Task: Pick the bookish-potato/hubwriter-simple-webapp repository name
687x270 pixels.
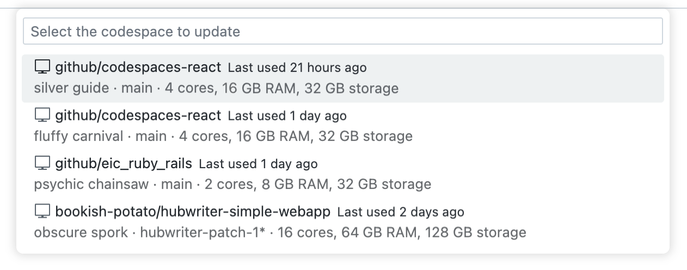Action: [x=193, y=211]
